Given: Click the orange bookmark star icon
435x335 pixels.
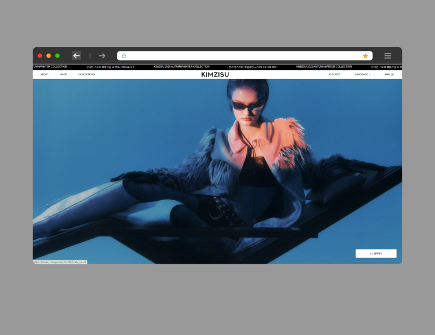Looking at the screenshot, I should (x=365, y=56).
